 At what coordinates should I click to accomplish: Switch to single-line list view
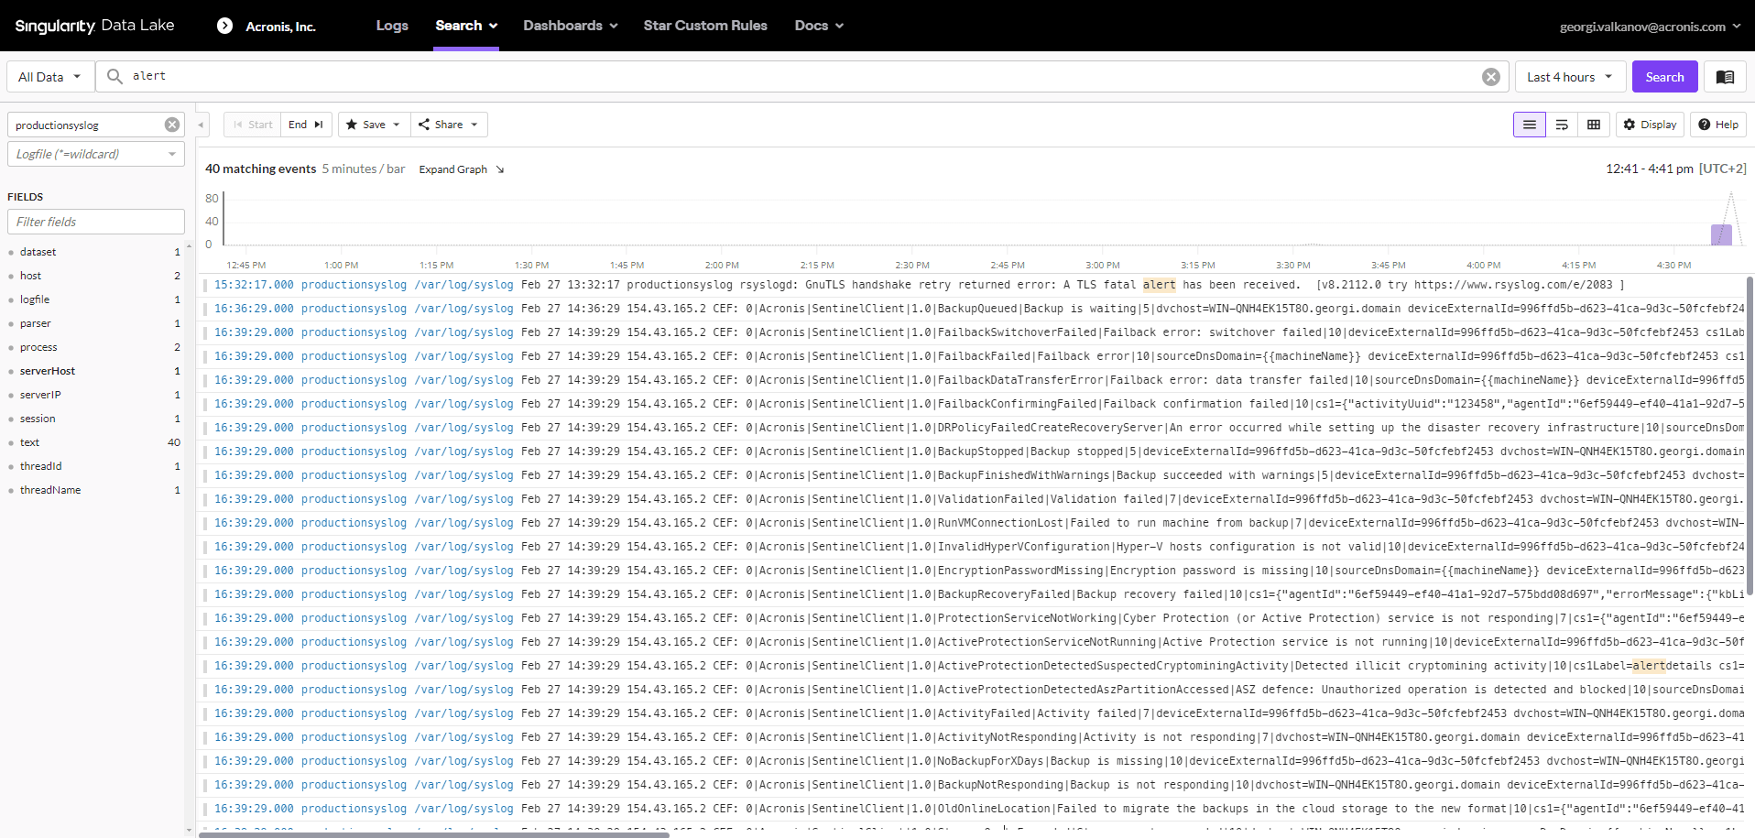[x=1530, y=125]
